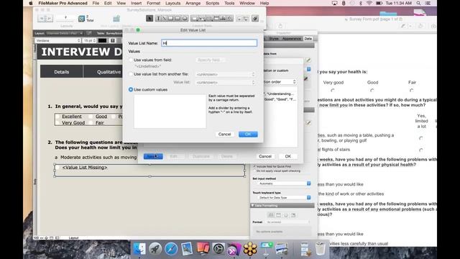Click the Value List Name input field

point(209,43)
